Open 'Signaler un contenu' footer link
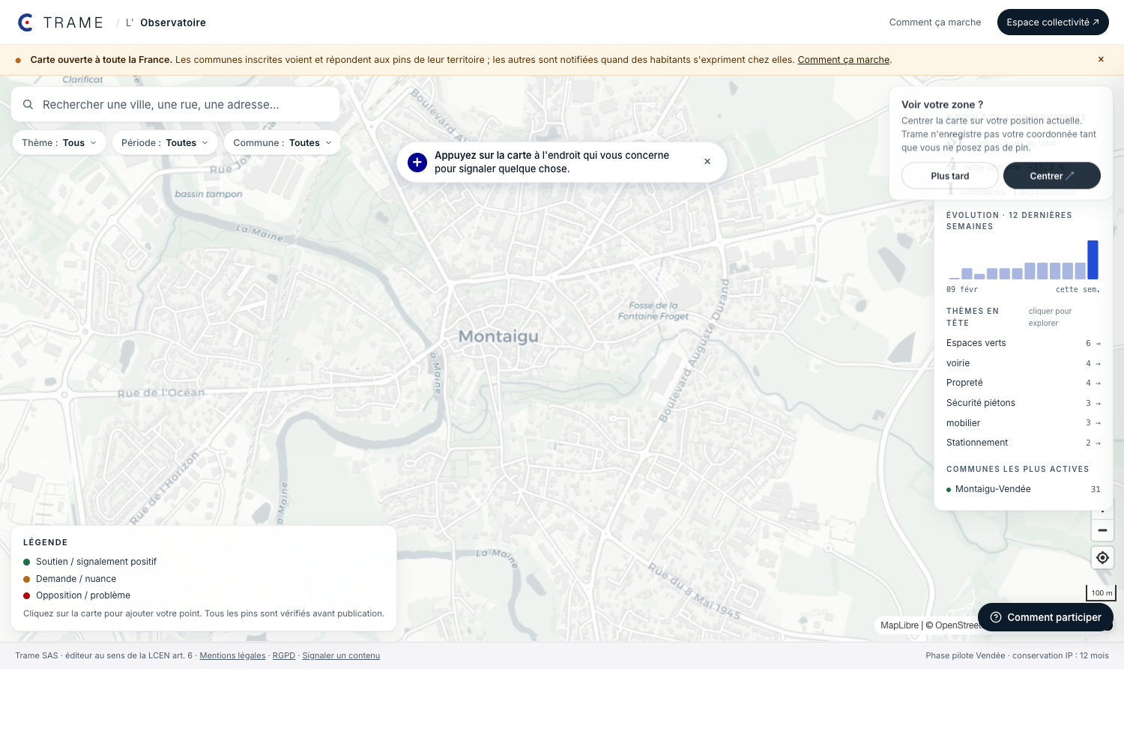 pos(341,656)
